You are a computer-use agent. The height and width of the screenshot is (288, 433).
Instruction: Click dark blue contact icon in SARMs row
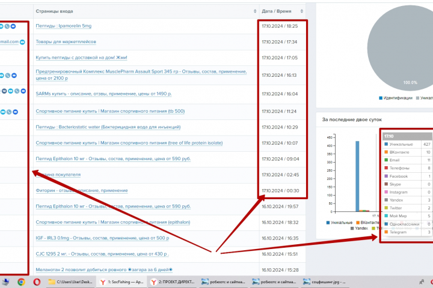(x=23, y=91)
